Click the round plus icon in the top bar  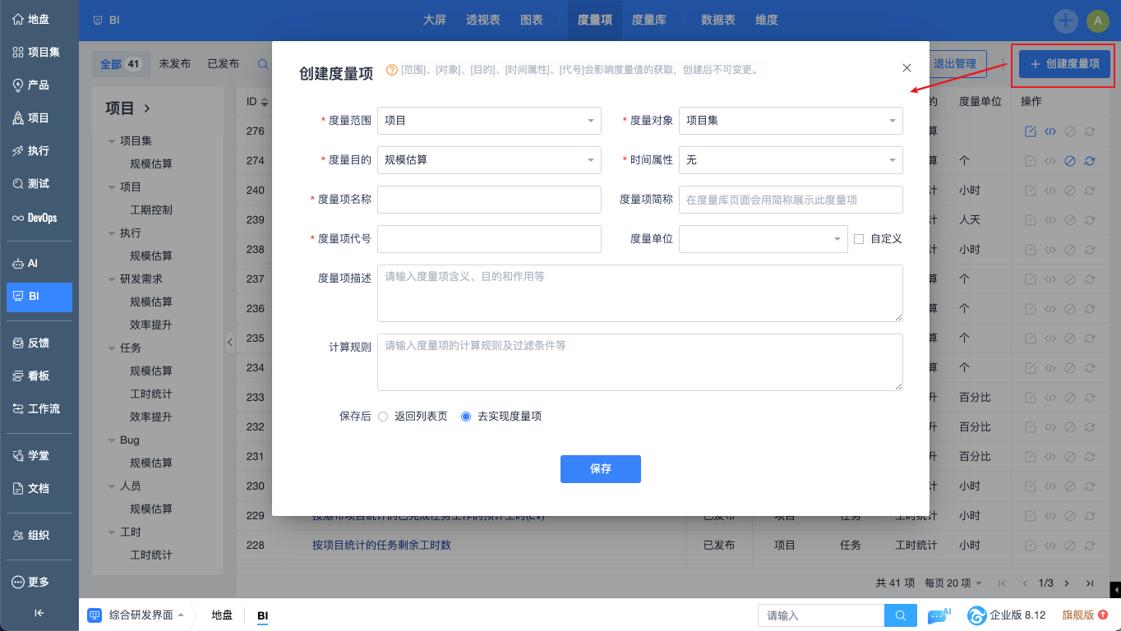pos(1066,21)
